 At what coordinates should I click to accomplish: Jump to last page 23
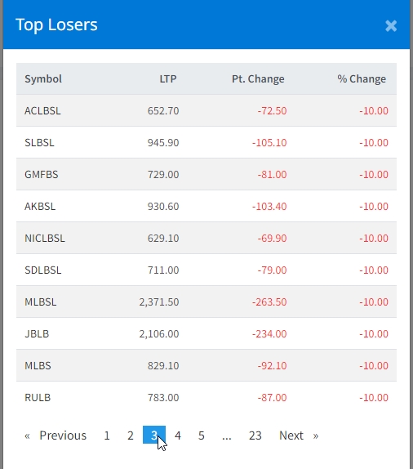(x=255, y=435)
